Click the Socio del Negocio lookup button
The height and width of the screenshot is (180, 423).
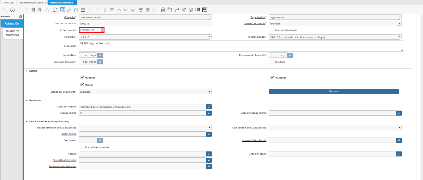(x=209, y=107)
